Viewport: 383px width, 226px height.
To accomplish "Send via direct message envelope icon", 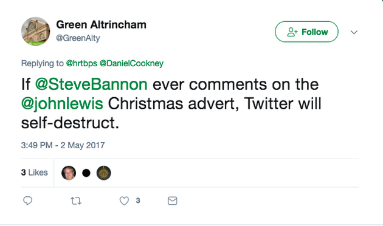I will [x=173, y=201].
